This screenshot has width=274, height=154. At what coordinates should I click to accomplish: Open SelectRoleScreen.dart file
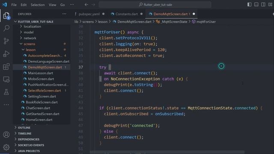pyautogui.click(x=45, y=91)
